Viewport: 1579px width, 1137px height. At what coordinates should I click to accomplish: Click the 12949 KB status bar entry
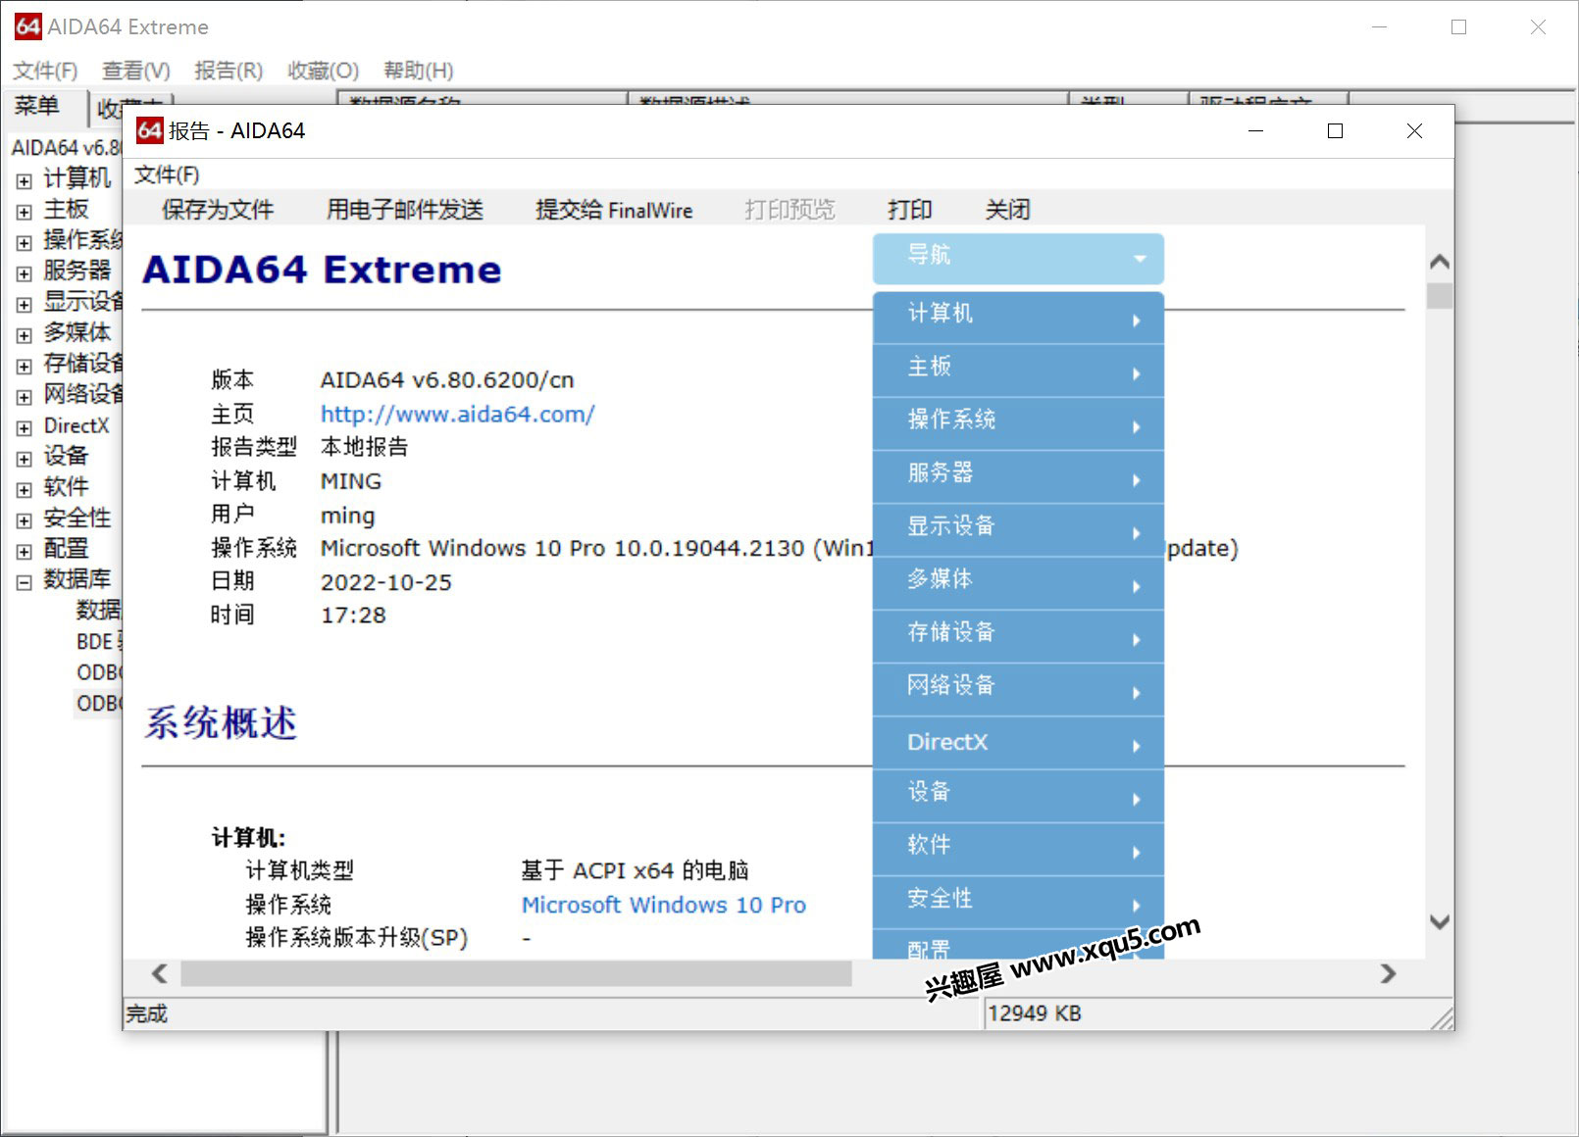click(1034, 1013)
